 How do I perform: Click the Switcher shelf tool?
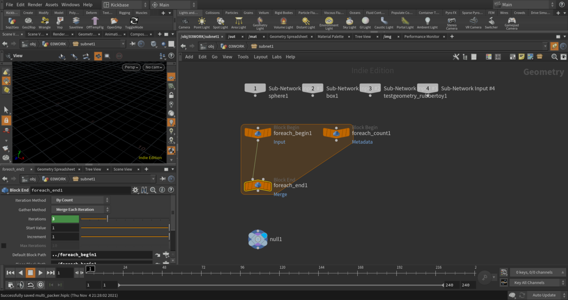pos(491,23)
